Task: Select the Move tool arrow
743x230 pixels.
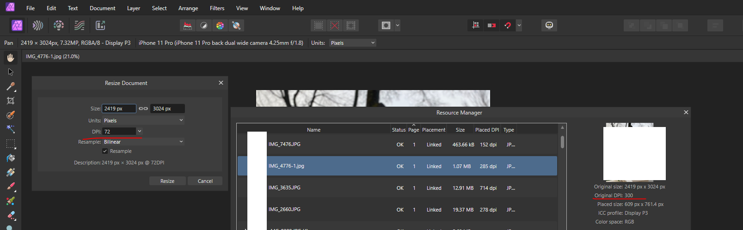Action: tap(11, 72)
